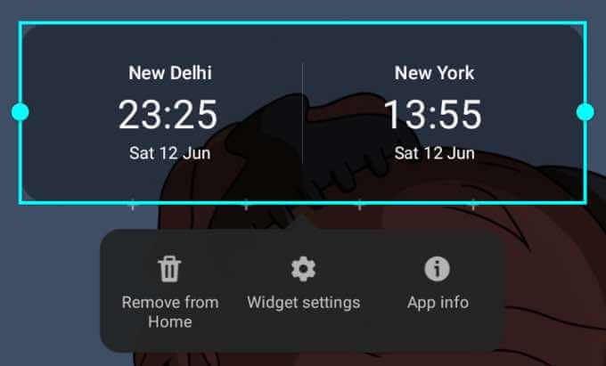Tap New Delhi's Sat 12 Jun date
606x366 pixels.
(x=169, y=153)
